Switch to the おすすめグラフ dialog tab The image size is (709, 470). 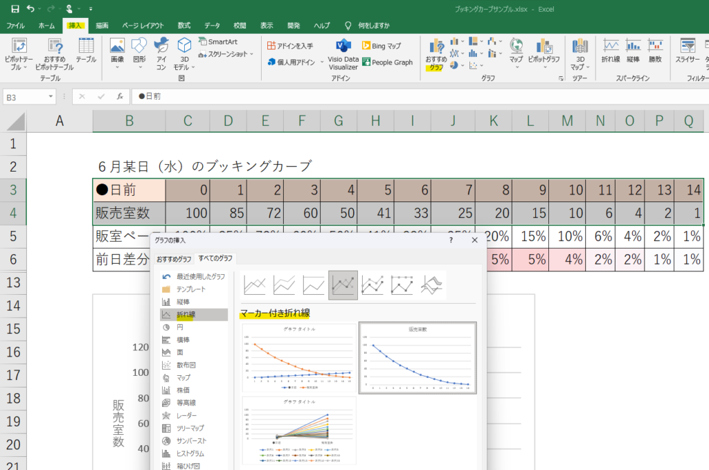click(174, 259)
